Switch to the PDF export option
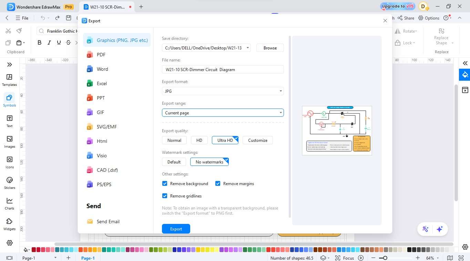 pyautogui.click(x=101, y=54)
